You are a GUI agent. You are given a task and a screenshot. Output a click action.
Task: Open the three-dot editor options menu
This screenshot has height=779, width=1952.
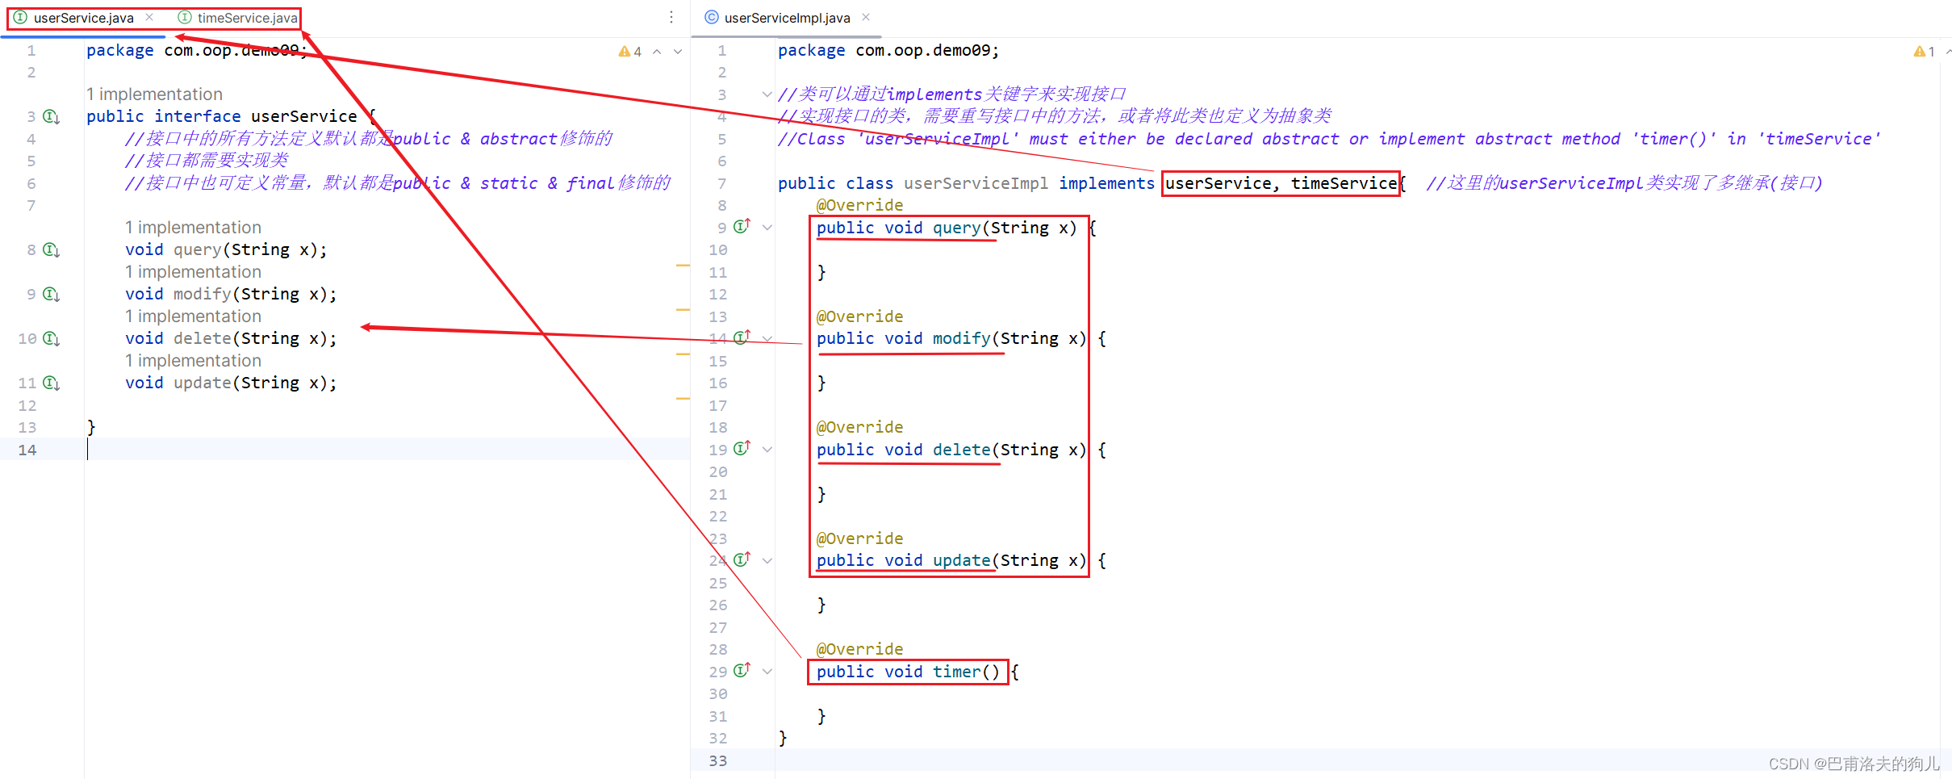[x=672, y=16]
